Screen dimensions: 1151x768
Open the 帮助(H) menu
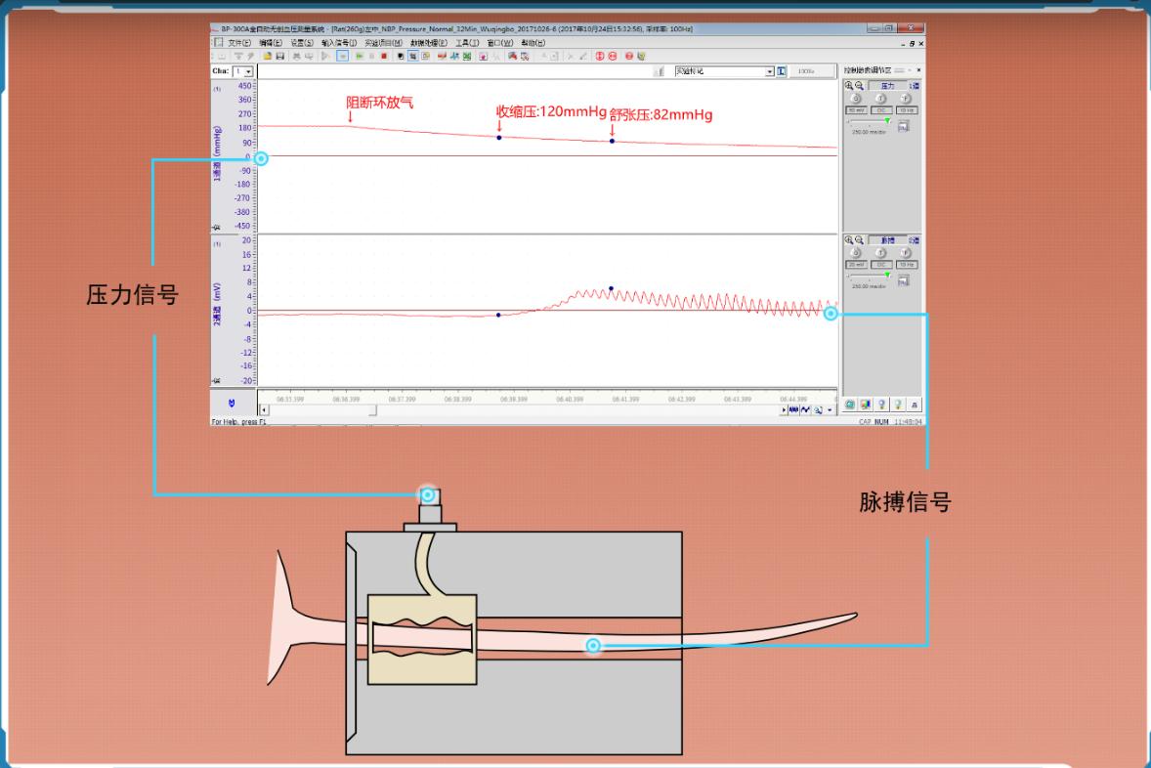pyautogui.click(x=533, y=43)
